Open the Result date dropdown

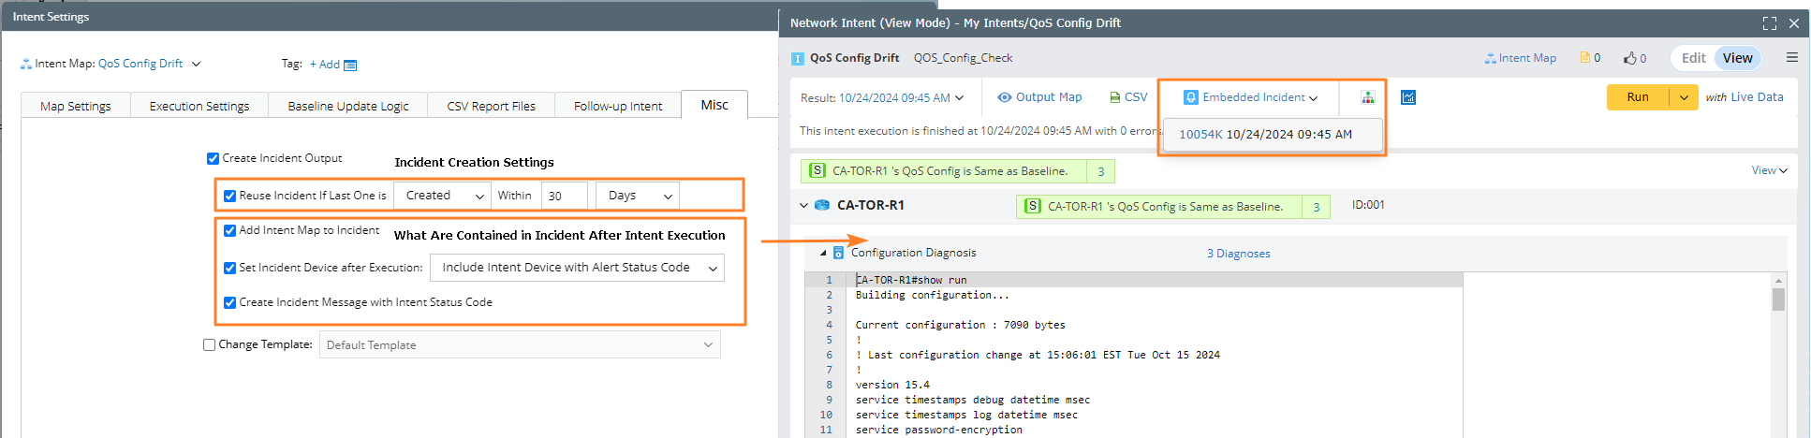click(960, 97)
